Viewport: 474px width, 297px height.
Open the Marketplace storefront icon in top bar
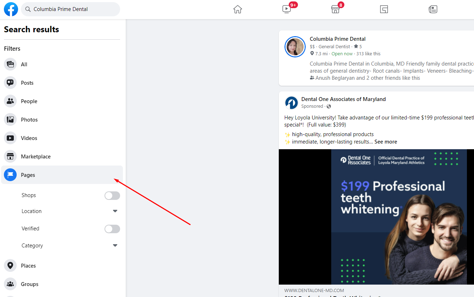[x=335, y=10]
